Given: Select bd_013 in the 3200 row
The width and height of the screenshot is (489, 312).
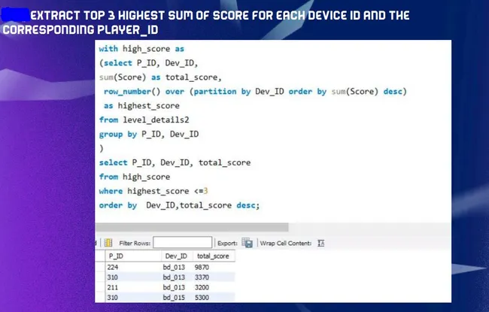Looking at the screenshot, I should [x=177, y=287].
